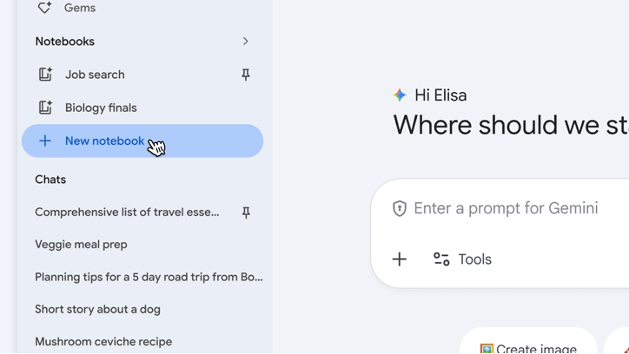Open the Tools menu in prompt box
This screenshot has height=354, width=629.
(x=462, y=259)
